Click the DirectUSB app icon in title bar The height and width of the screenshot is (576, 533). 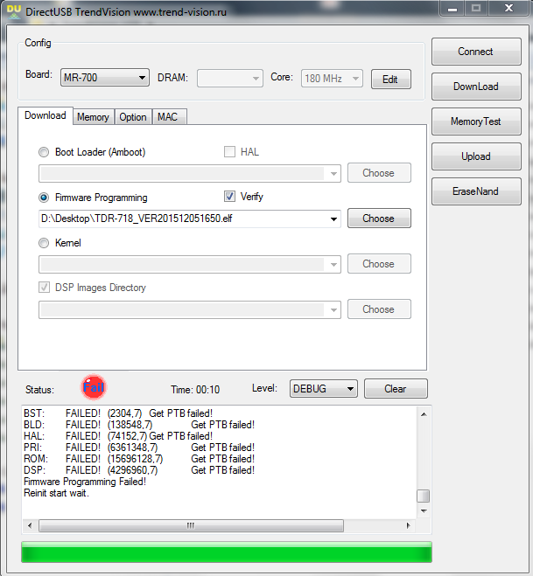pos(11,10)
